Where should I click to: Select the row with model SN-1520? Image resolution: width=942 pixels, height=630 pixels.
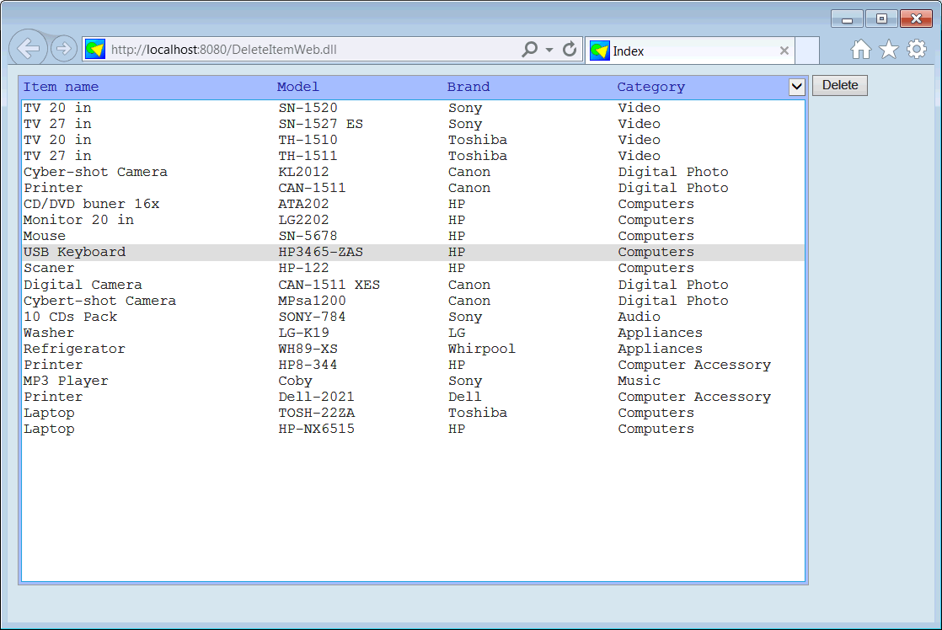tap(414, 108)
